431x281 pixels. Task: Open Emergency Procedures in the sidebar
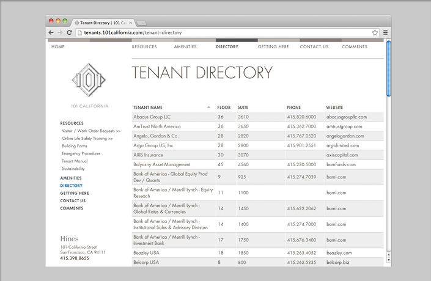point(81,153)
